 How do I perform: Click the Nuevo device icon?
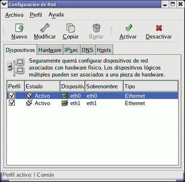click(19, 28)
